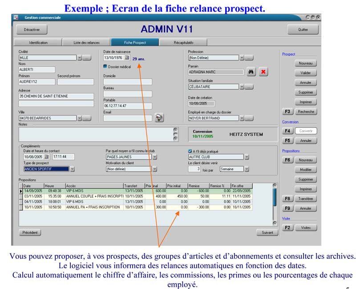Screen dimensions: 356x289
Task: Click the Notes scroll up arrow
Action: [x=175, y=130]
